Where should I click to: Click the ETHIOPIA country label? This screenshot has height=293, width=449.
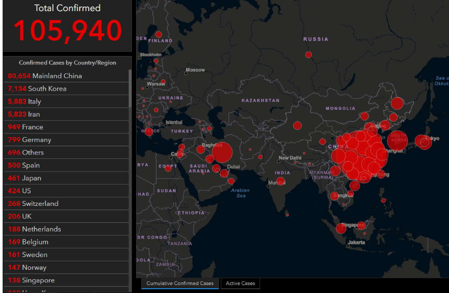(x=192, y=213)
